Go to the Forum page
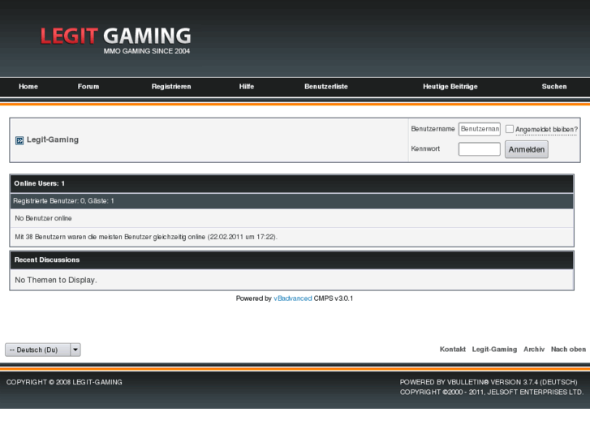Image resolution: width=590 pixels, height=442 pixels. [x=88, y=87]
